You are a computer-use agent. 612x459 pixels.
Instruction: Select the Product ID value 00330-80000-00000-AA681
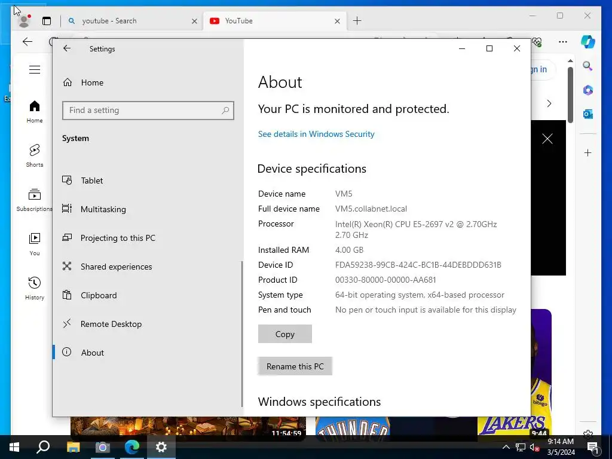click(385, 280)
